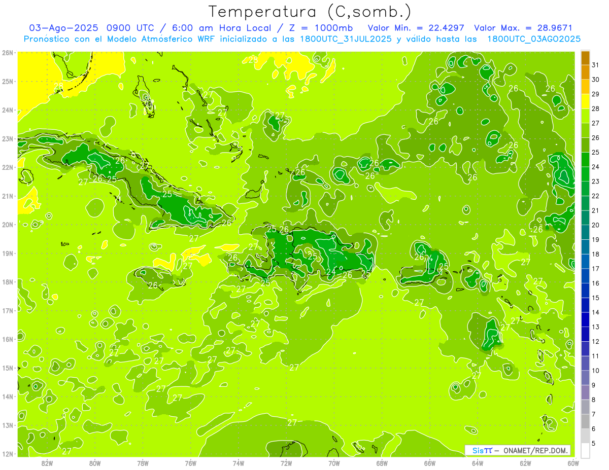Click the 62W longitude axis label
This screenshot has width=609, height=470.
point(526,463)
